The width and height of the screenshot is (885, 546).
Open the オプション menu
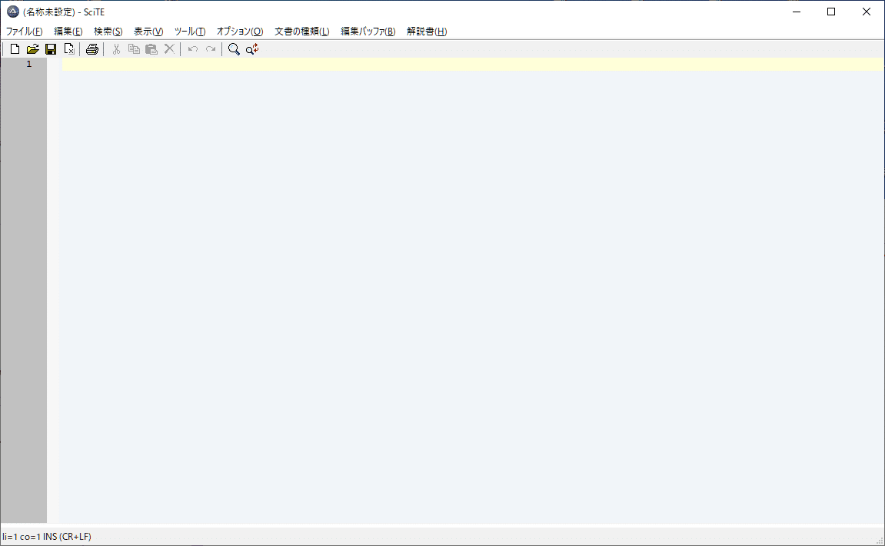(239, 31)
